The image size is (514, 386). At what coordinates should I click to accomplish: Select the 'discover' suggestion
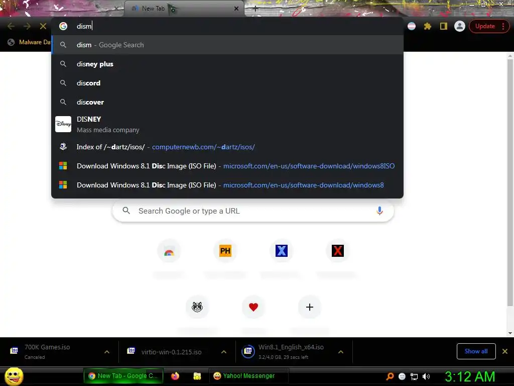(227, 102)
